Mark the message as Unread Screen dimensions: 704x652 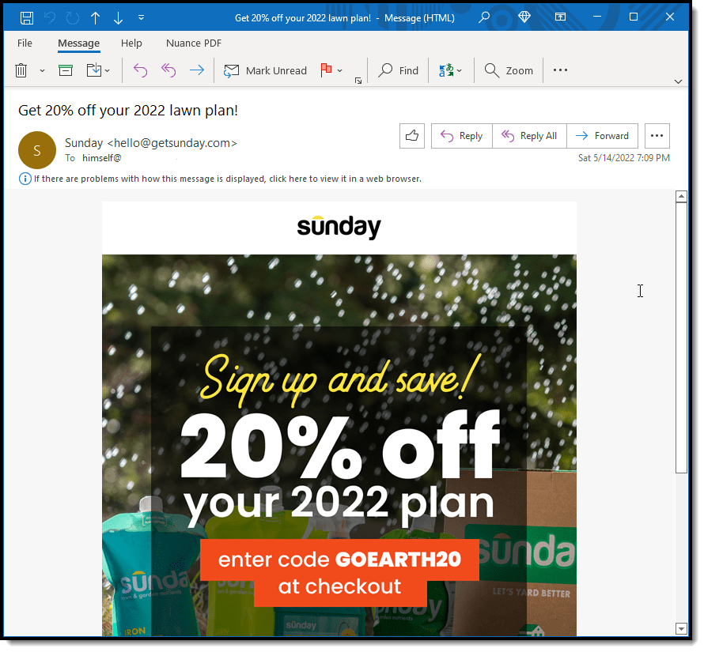tap(266, 70)
